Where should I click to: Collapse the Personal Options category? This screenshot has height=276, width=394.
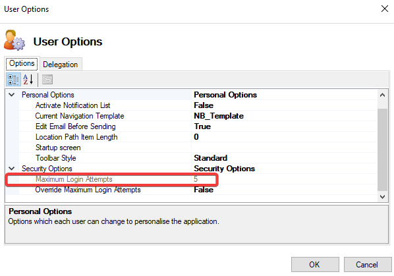12,95
